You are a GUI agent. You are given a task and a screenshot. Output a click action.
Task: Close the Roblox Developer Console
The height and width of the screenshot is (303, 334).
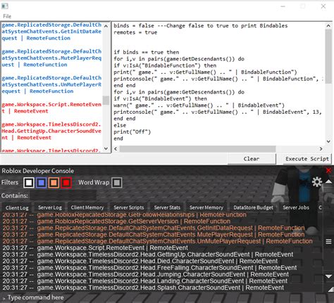tap(328, 171)
